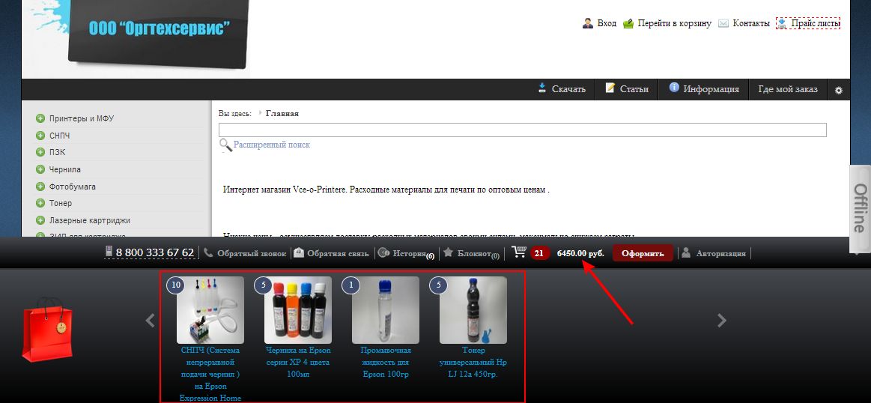Open the История history panel
This screenshot has width=871, height=403.
pyautogui.click(x=410, y=253)
